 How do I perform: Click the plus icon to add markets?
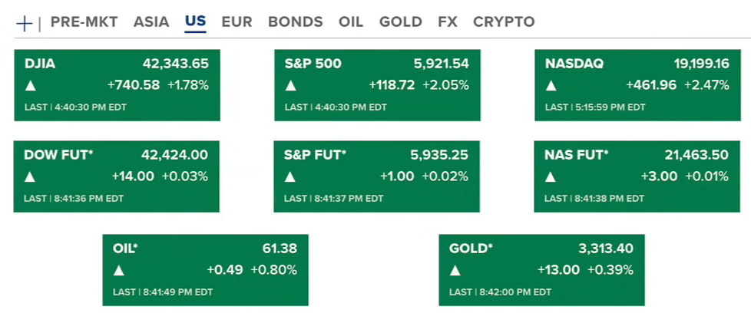(25, 23)
